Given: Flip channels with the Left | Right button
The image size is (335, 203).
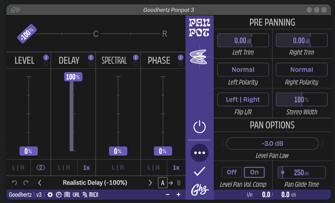Looking at the screenshot, I should click(243, 99).
